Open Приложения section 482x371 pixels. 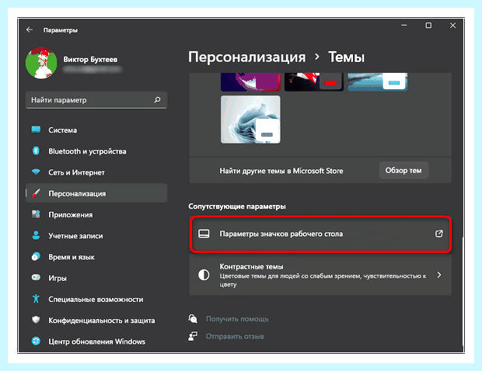pos(96,214)
